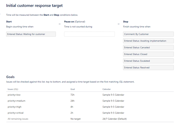This screenshot has width=189, height=131.
Task: Click the 'No target' goal for remaining issues
Action: (x=75, y=119)
